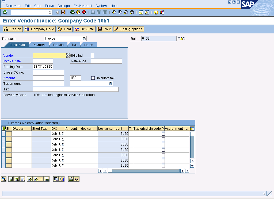Open Editing options

[128, 29]
